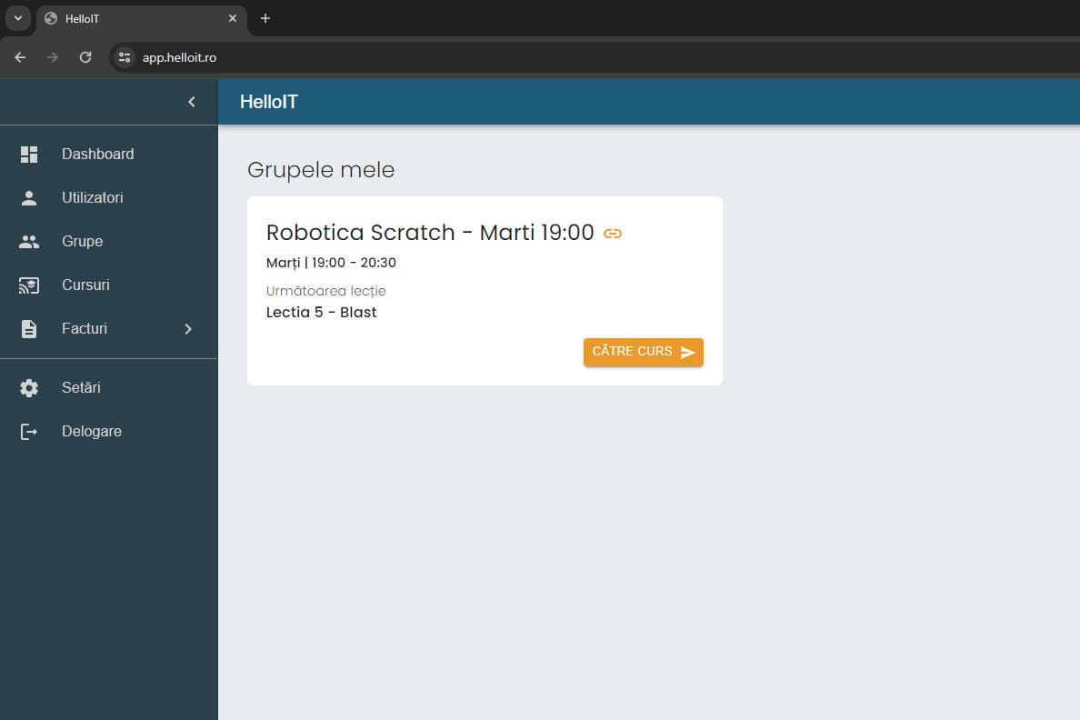Image resolution: width=1080 pixels, height=720 pixels.
Task: Select the HelloIT browser tab
Action: click(141, 18)
